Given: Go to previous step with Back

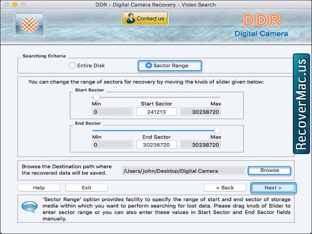Looking at the screenshot, I should 225,188.
